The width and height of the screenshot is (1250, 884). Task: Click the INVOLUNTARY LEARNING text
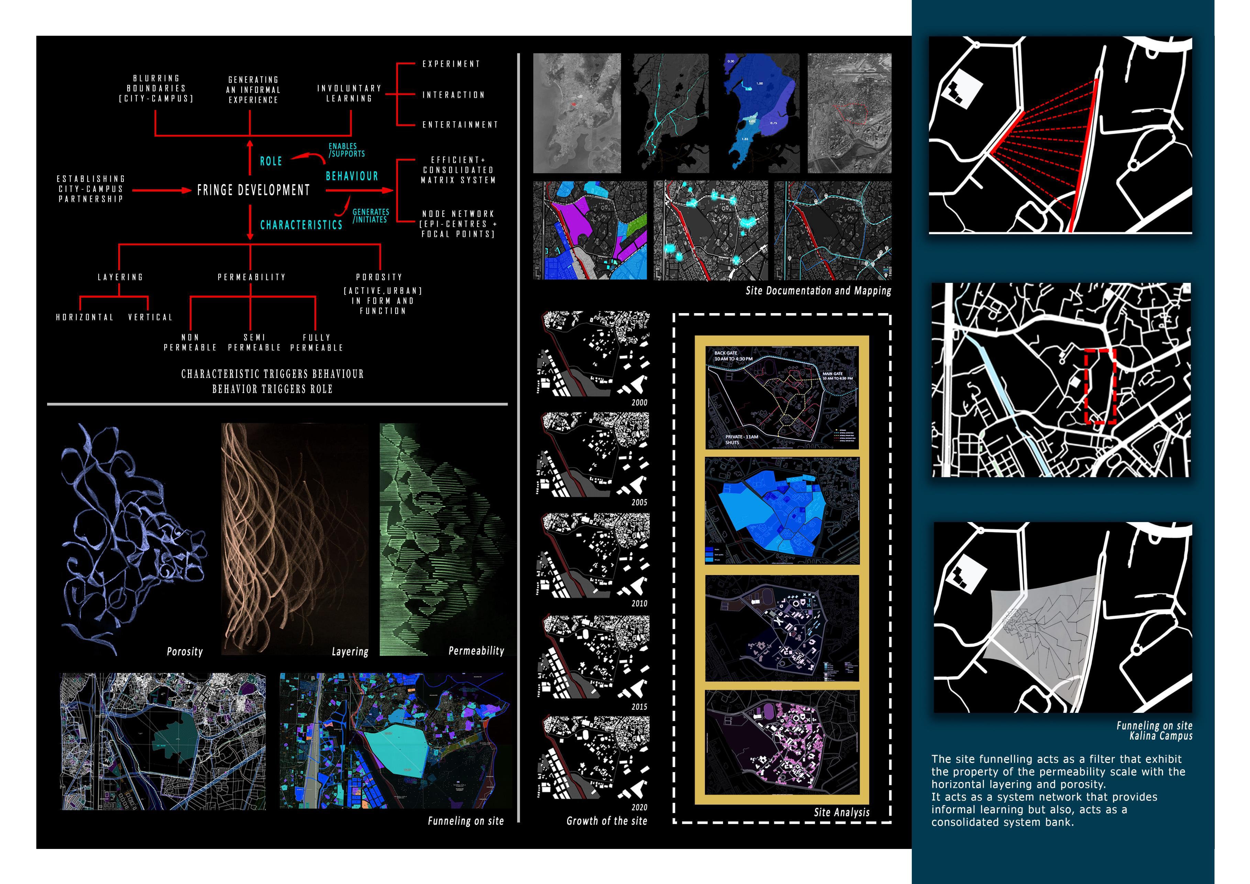349,93
